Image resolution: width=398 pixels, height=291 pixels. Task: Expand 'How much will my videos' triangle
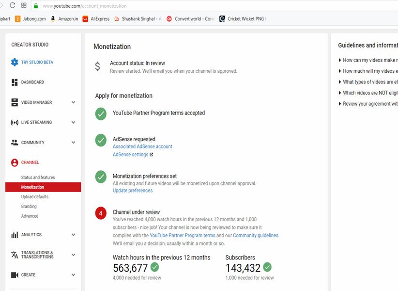pyautogui.click(x=340, y=71)
